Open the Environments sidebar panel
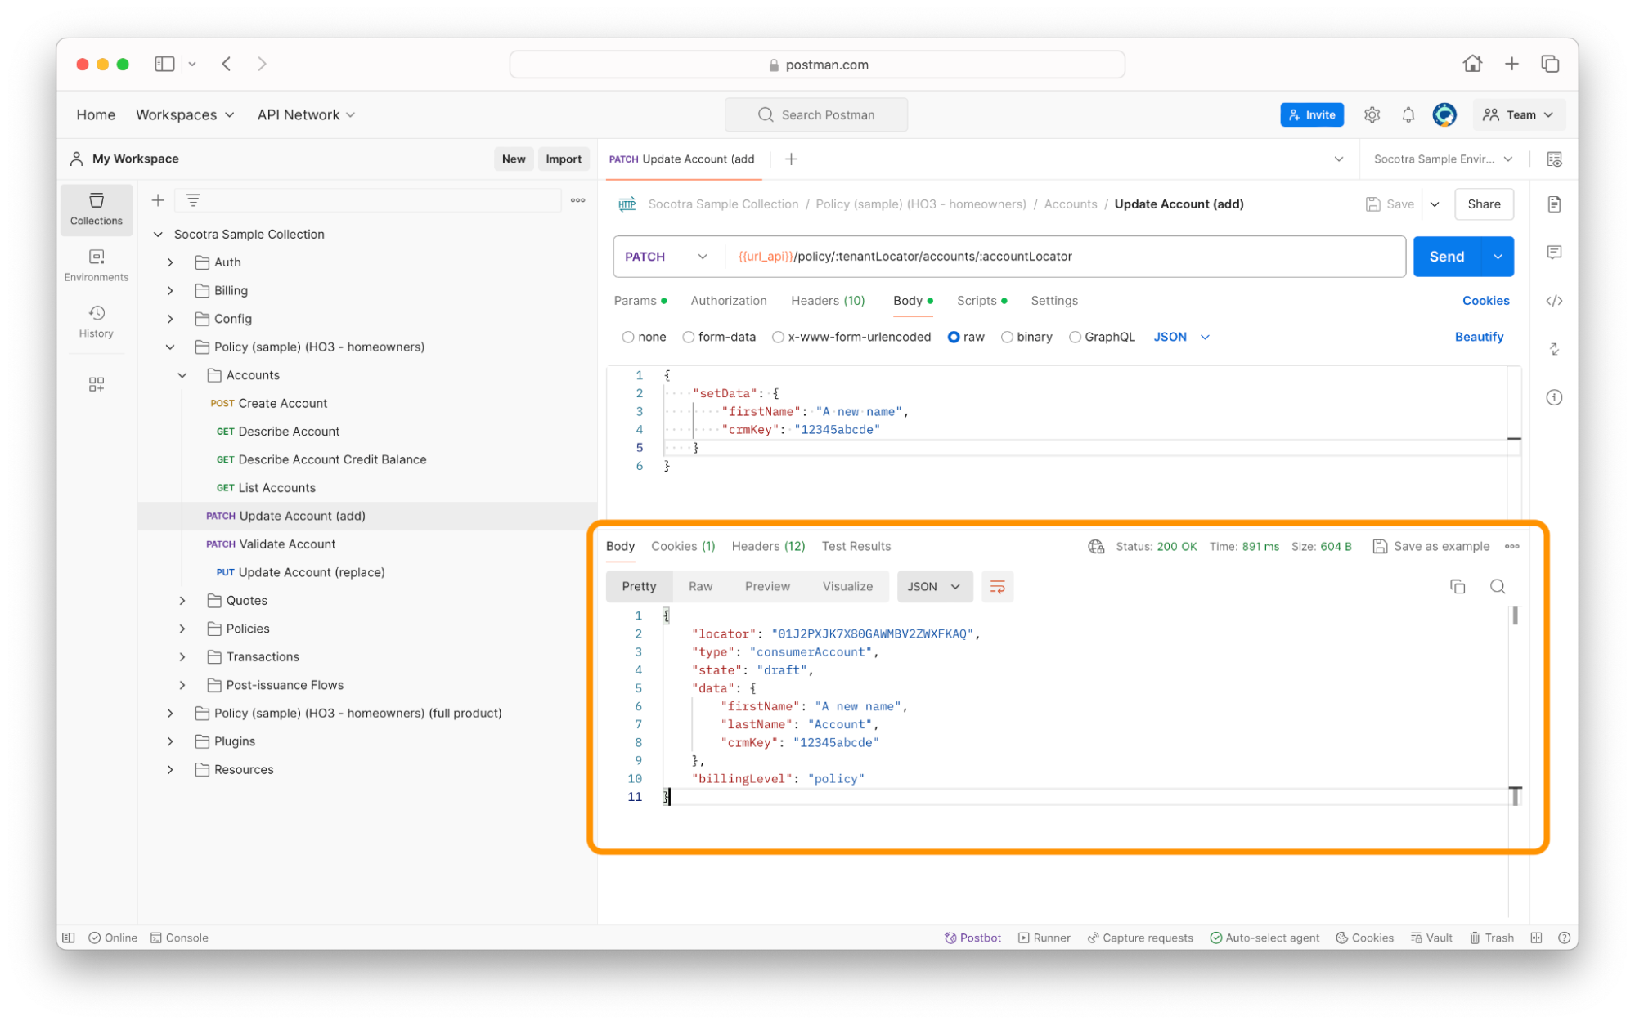The image size is (1635, 1025). pyautogui.click(x=97, y=265)
